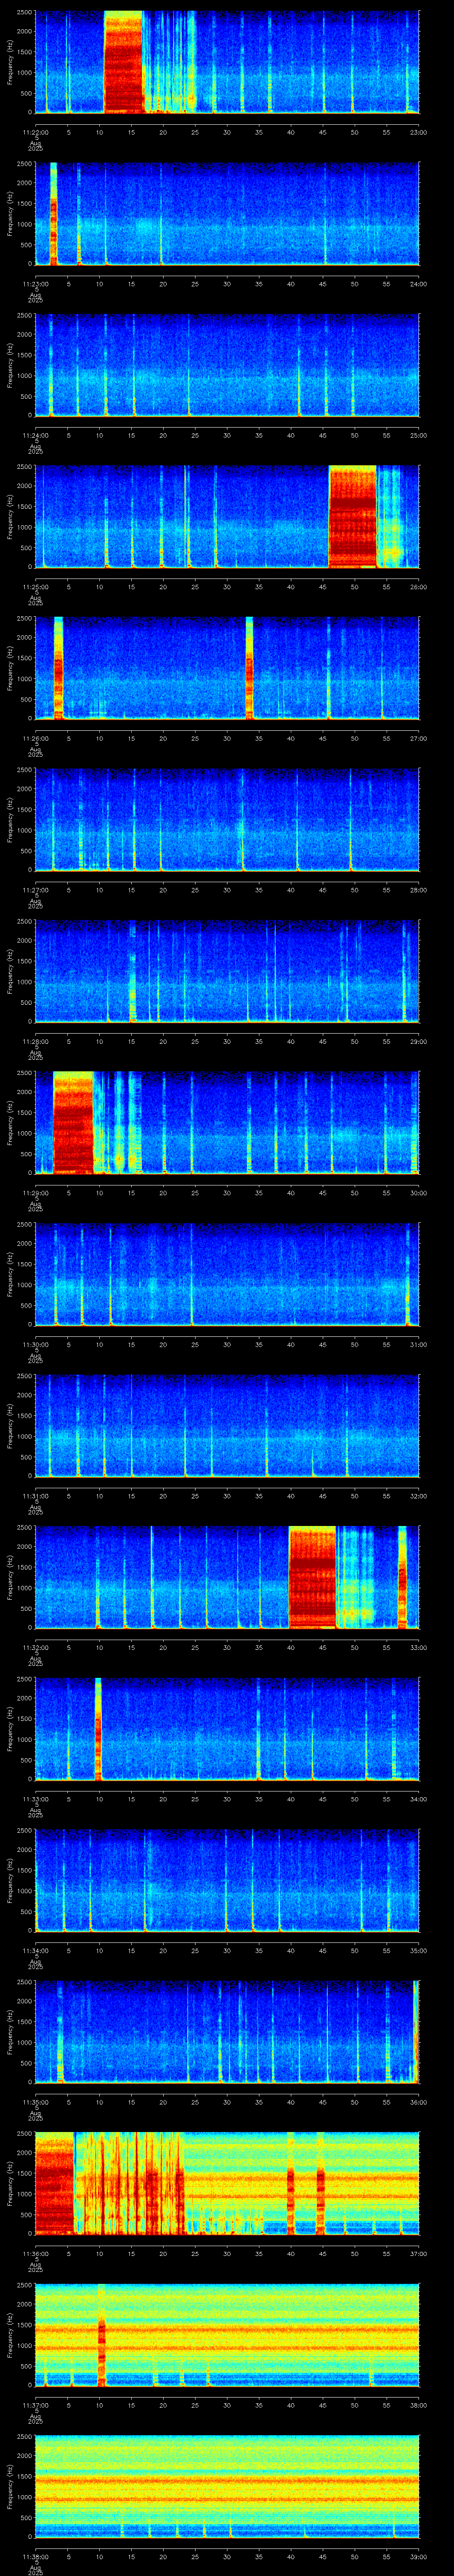Select the narrow red burst near 11:32:57
Screen dimensions: 454x2576
(x=402, y=1577)
